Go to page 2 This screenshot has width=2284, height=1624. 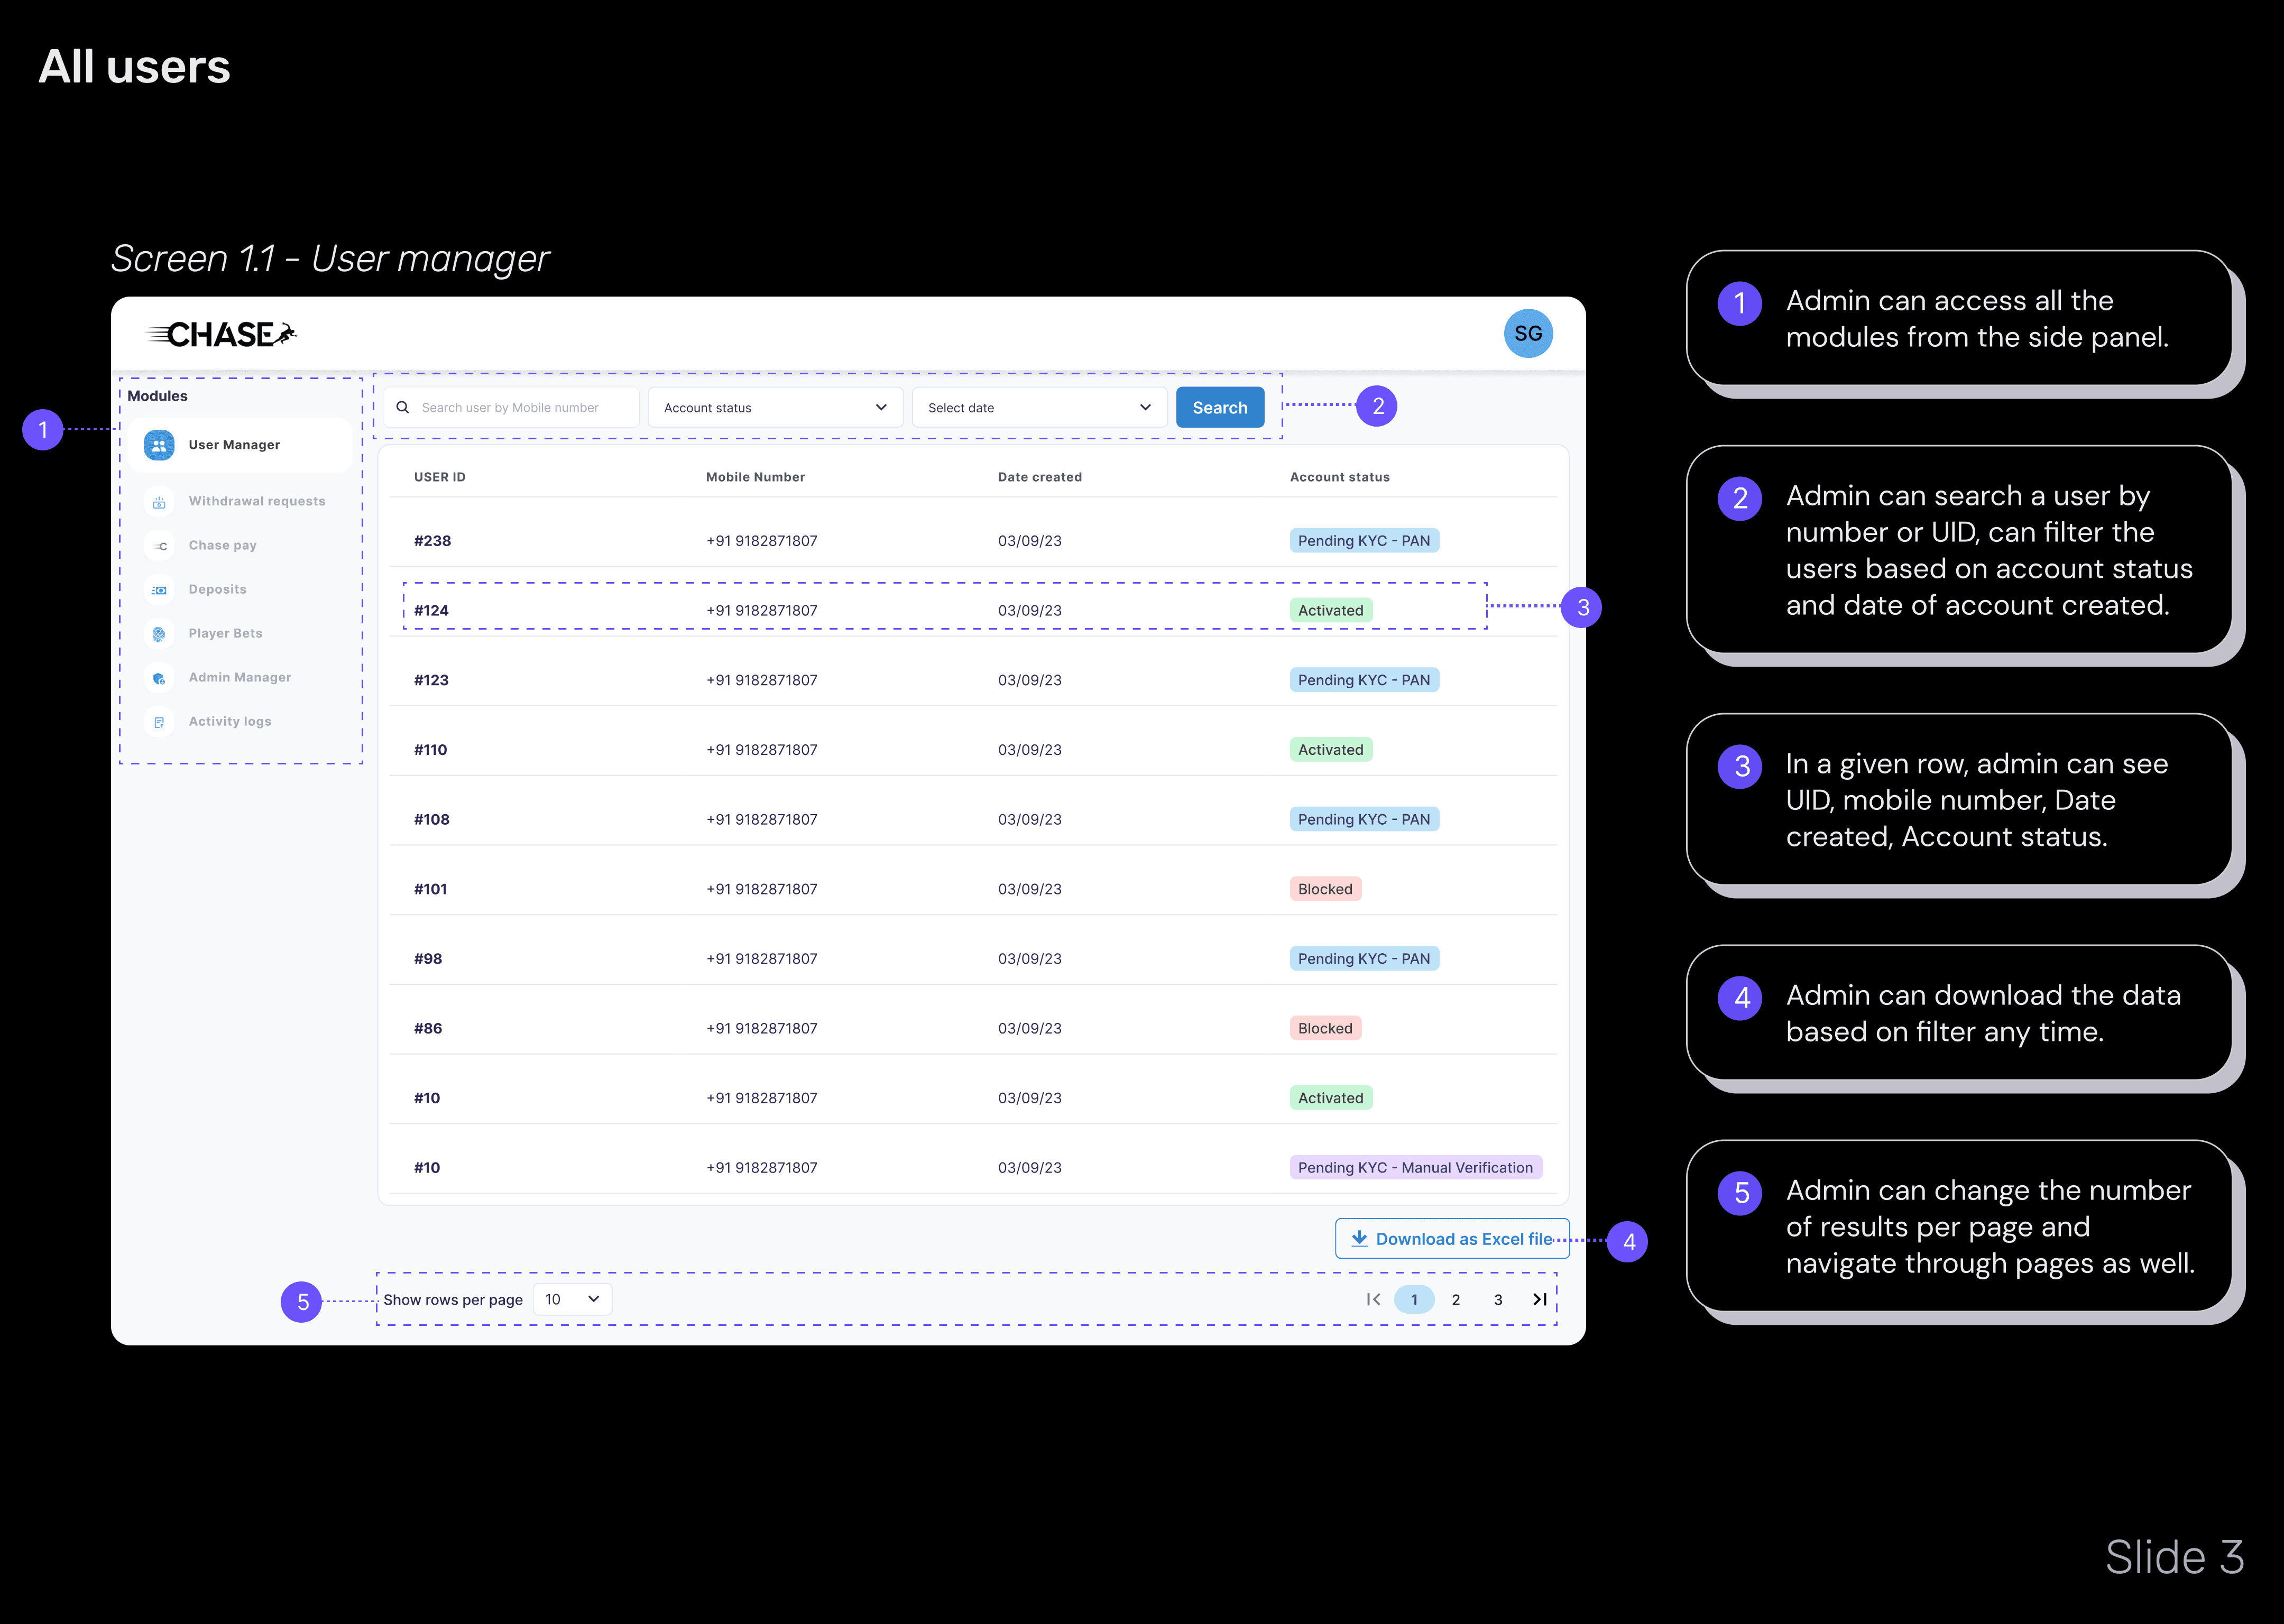(1456, 1300)
